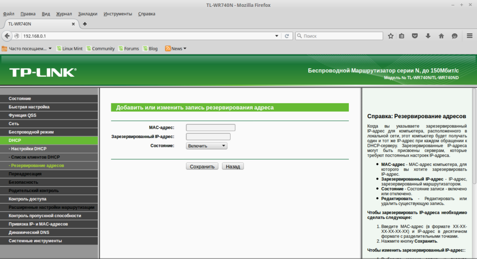Click the Поиск search box

click(x=339, y=36)
